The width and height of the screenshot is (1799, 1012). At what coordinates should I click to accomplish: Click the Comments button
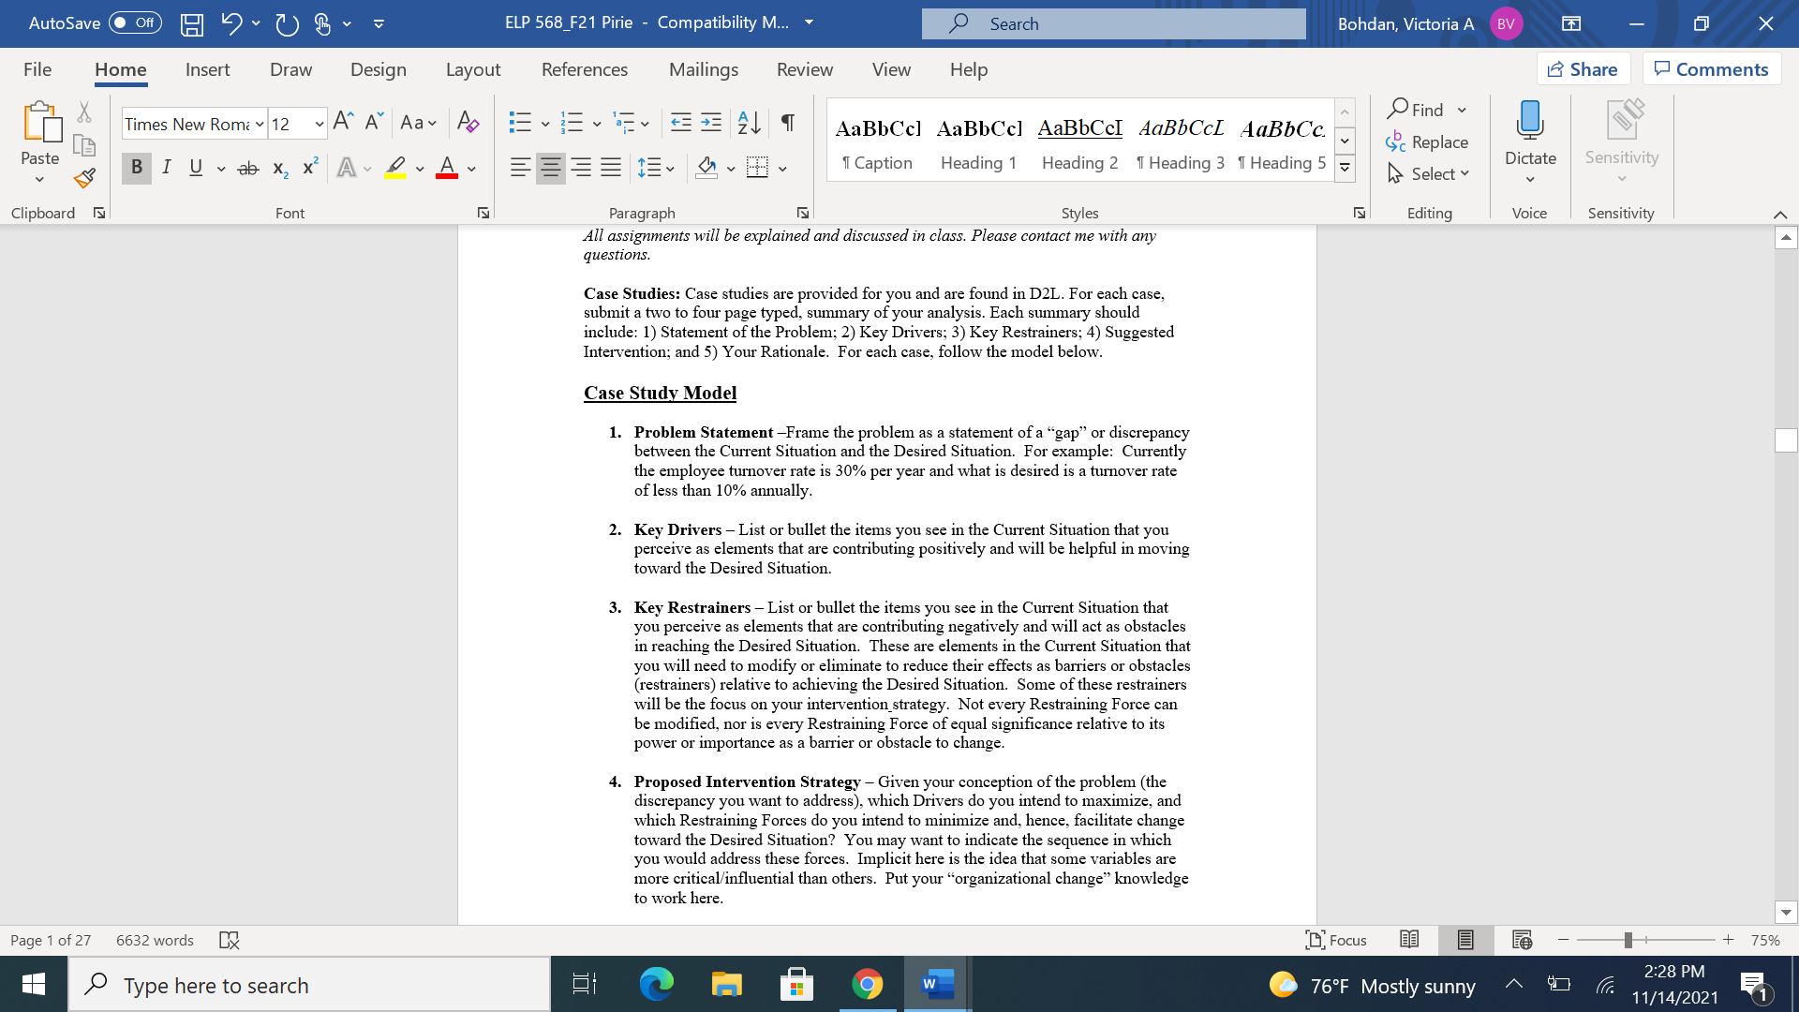(x=1712, y=69)
